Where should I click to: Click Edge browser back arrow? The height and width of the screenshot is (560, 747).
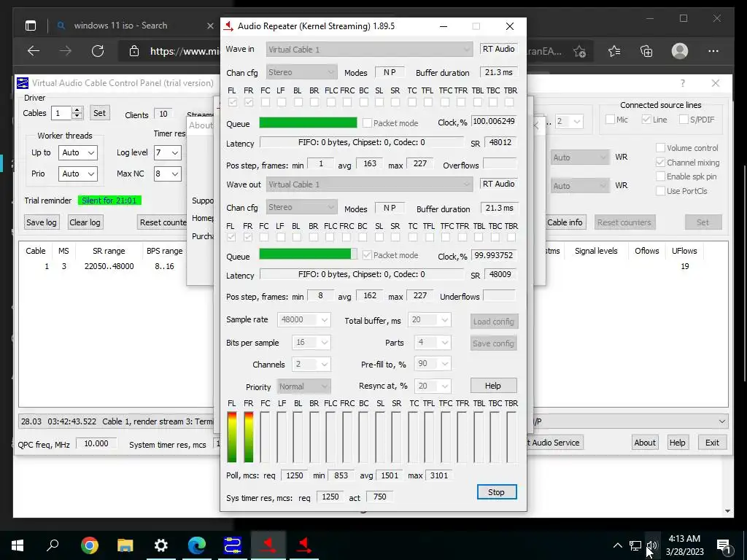[x=34, y=51]
